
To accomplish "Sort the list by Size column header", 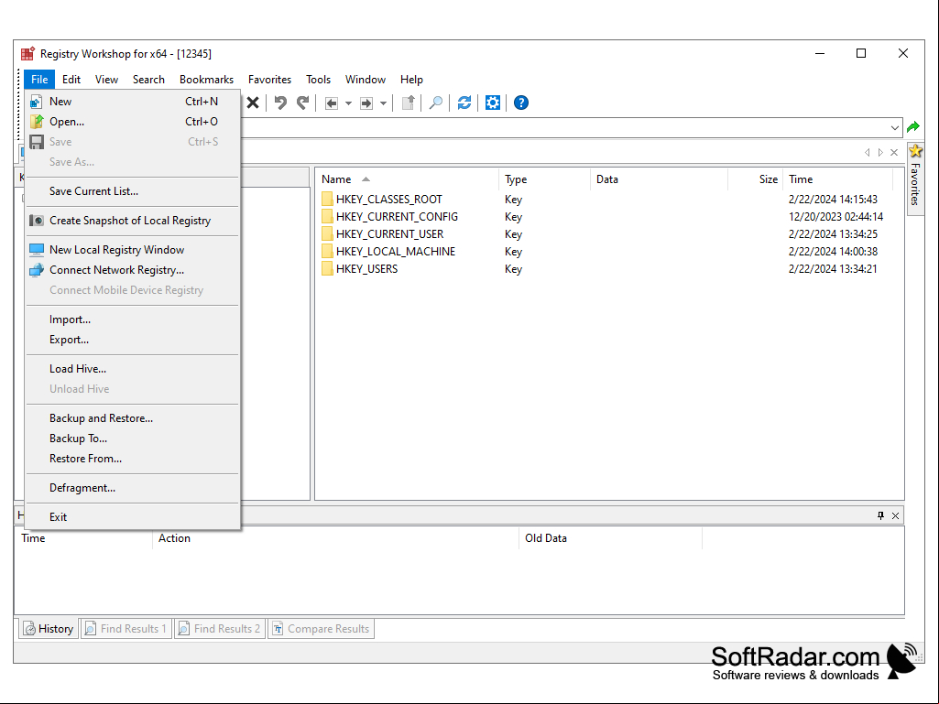I will pyautogui.click(x=755, y=179).
